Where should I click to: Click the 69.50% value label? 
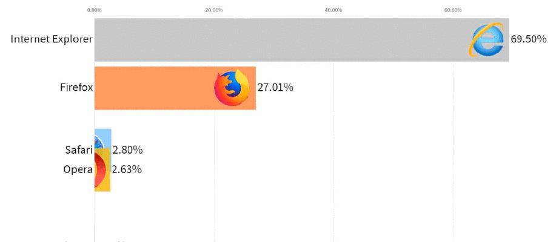(529, 39)
